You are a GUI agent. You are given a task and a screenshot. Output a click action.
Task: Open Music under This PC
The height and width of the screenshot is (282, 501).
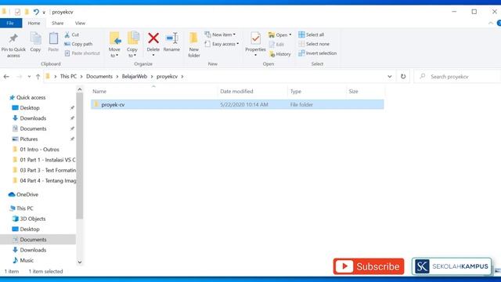(27, 260)
